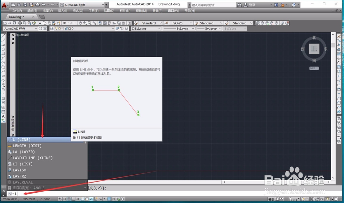Toggle Object Snap in status bar
The image size is (344, 203).
[x=82, y=199]
